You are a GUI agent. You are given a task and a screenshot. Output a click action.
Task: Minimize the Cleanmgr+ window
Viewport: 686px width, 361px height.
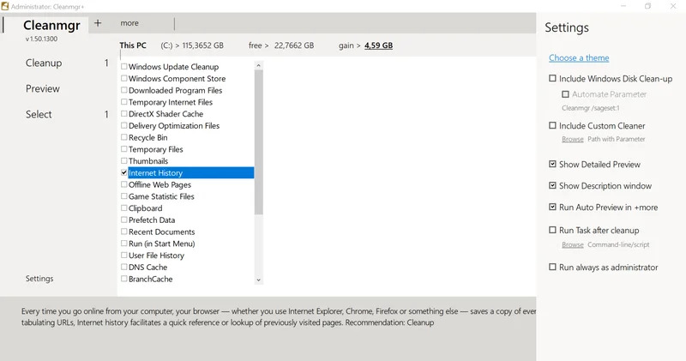coord(623,6)
